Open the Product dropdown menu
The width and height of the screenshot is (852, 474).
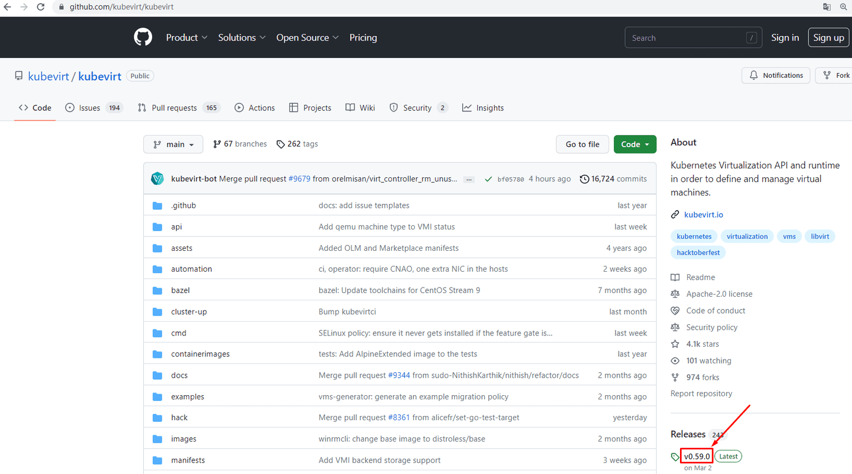pos(186,38)
